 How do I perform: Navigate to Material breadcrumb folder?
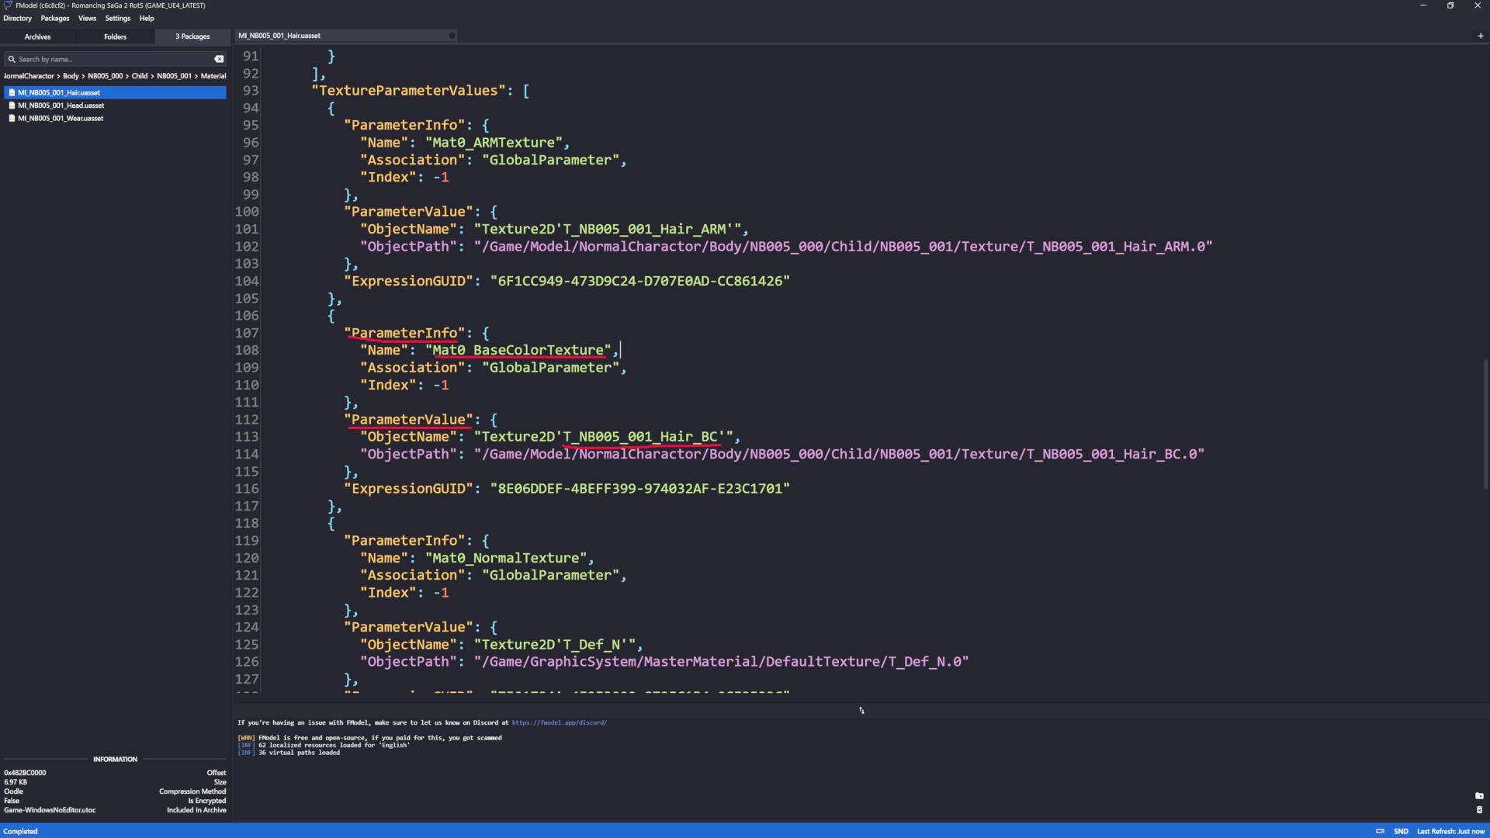(213, 76)
